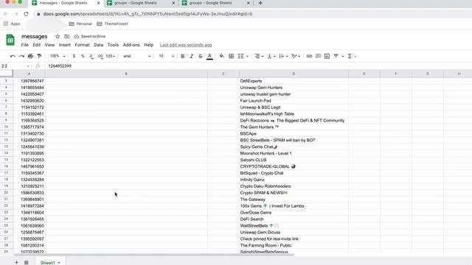
Task: Apply percent format icon
Action: pyautogui.click(x=83, y=56)
